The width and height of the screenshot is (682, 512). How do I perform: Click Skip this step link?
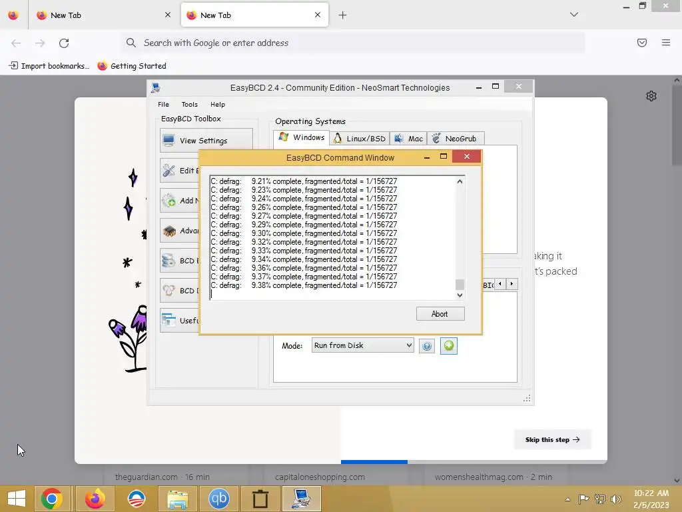(x=552, y=440)
